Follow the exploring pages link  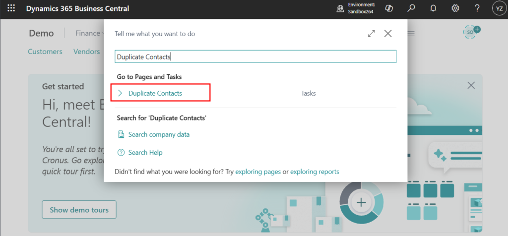tap(257, 172)
